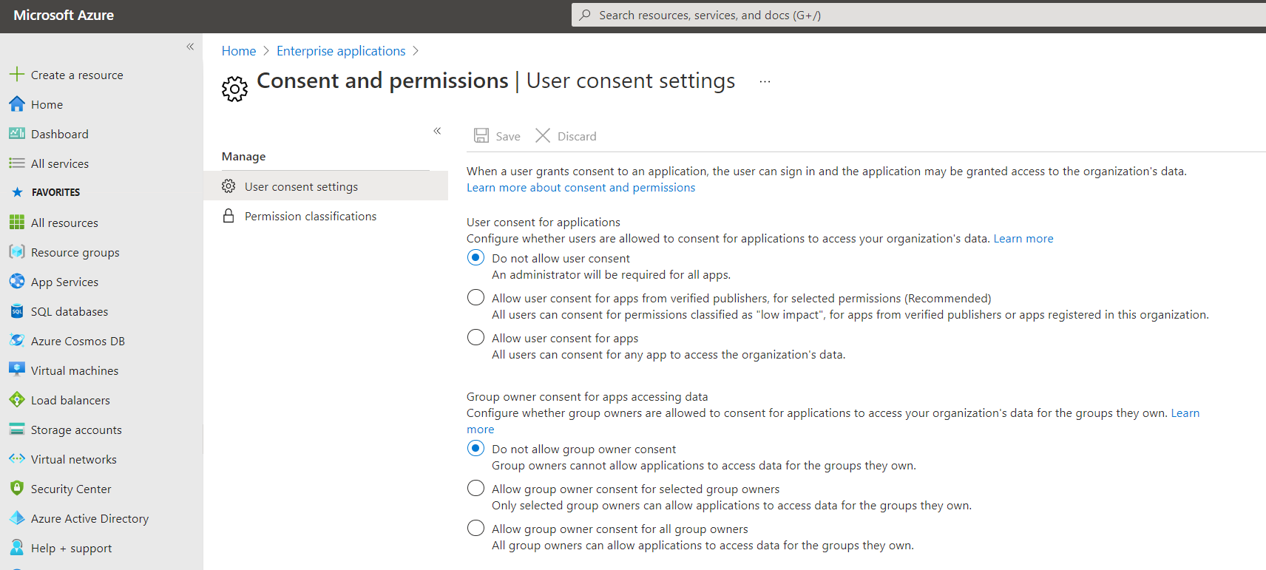Click the Storage accounts icon
The height and width of the screenshot is (570, 1266).
coord(17,430)
